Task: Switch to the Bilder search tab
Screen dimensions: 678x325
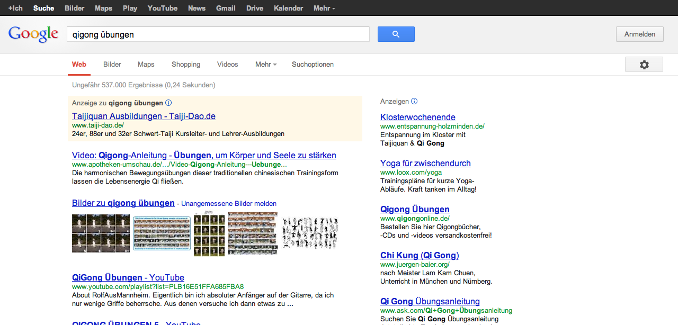Action: [x=112, y=65]
